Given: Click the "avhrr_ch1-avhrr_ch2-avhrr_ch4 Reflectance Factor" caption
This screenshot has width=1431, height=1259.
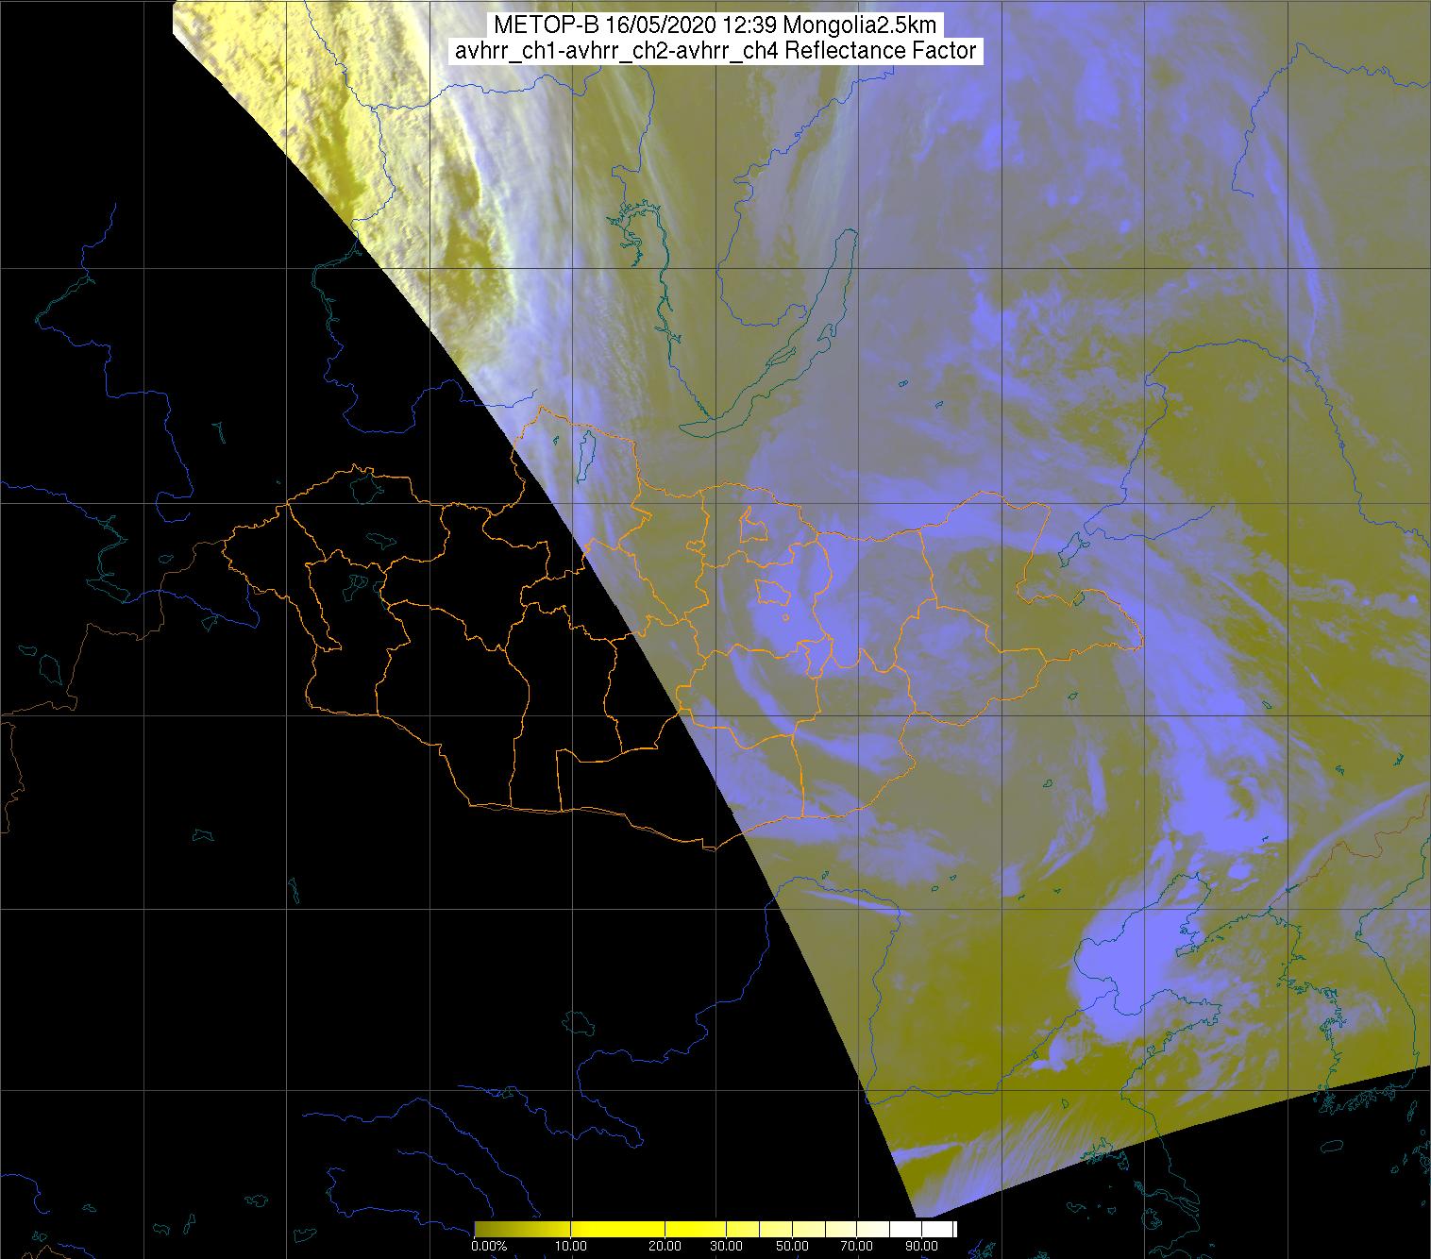Looking at the screenshot, I should [x=715, y=51].
